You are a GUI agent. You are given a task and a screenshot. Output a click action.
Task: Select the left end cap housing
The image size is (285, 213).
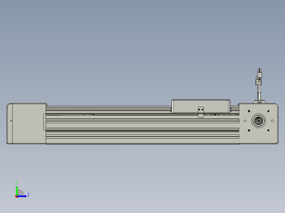(x=26, y=124)
